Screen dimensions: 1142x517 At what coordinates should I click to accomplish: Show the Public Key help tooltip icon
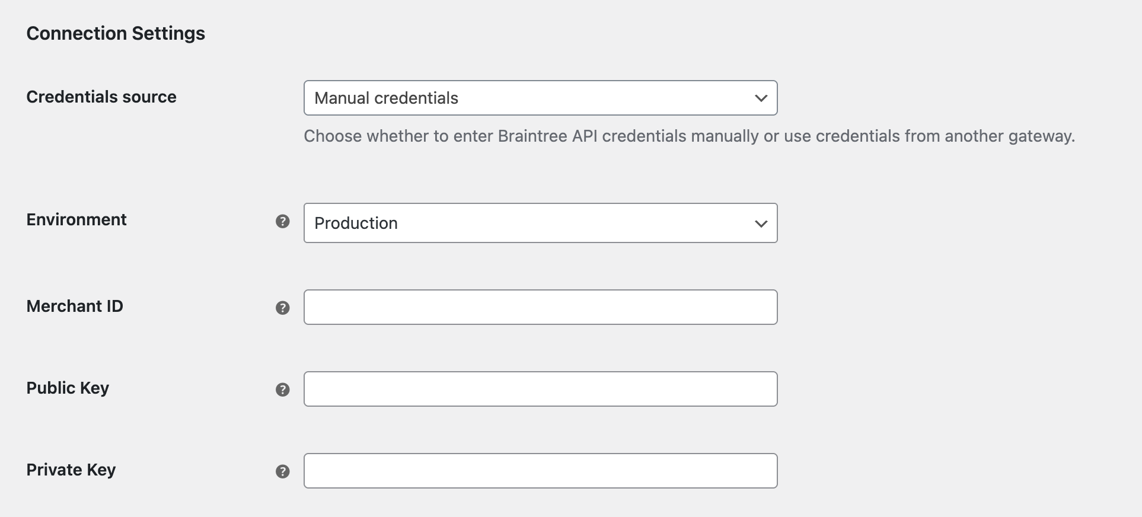(283, 390)
